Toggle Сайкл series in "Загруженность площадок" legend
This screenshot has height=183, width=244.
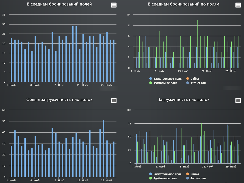(x=195, y=174)
